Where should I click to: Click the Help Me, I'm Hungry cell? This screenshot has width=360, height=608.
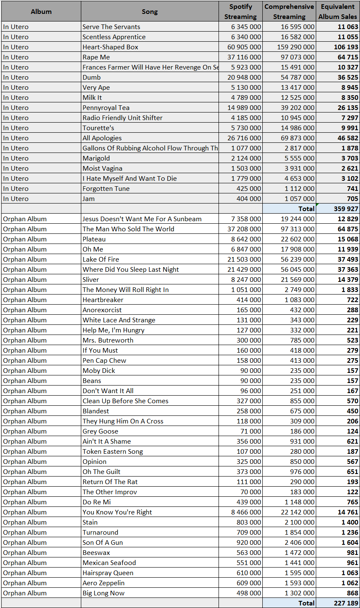coord(149,330)
